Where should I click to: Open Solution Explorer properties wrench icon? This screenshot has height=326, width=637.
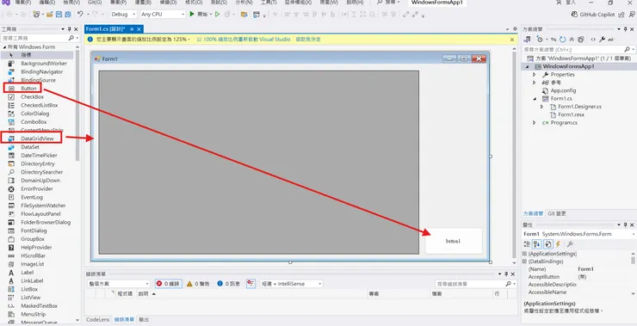point(602,40)
